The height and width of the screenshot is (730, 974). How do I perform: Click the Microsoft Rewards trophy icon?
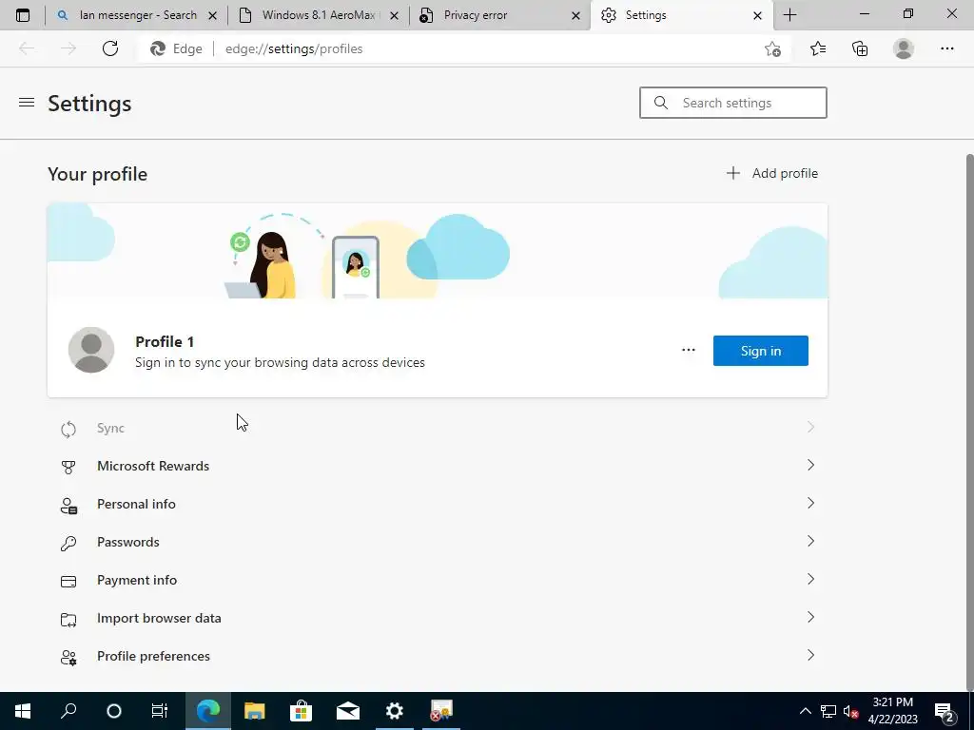[x=68, y=467]
